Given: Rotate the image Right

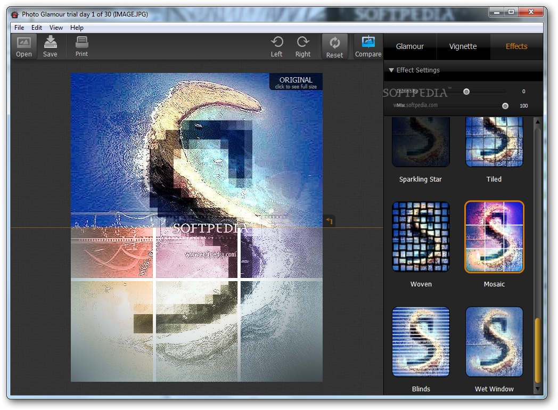Looking at the screenshot, I should (x=303, y=47).
